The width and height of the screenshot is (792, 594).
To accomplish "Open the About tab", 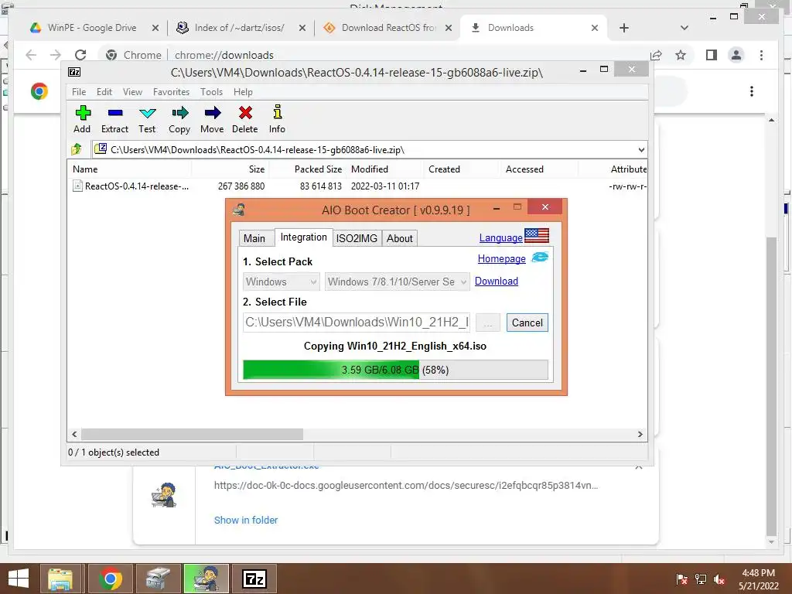I will [400, 238].
